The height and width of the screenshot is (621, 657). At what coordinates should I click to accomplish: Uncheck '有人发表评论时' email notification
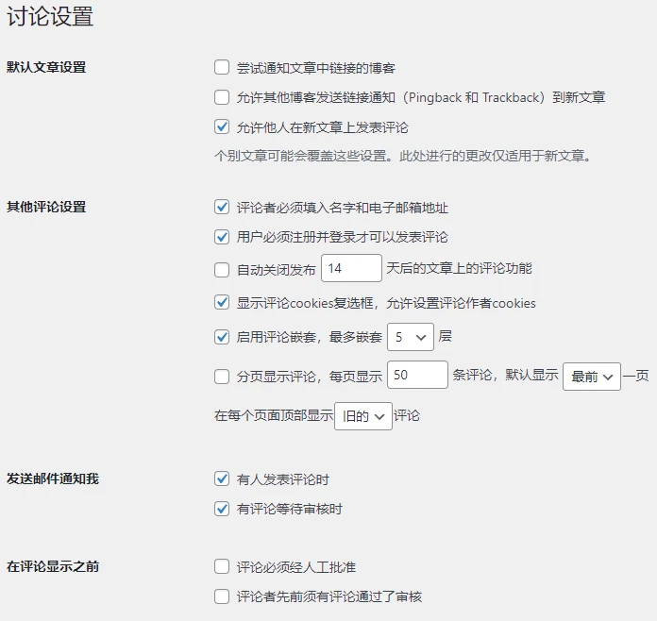(222, 479)
